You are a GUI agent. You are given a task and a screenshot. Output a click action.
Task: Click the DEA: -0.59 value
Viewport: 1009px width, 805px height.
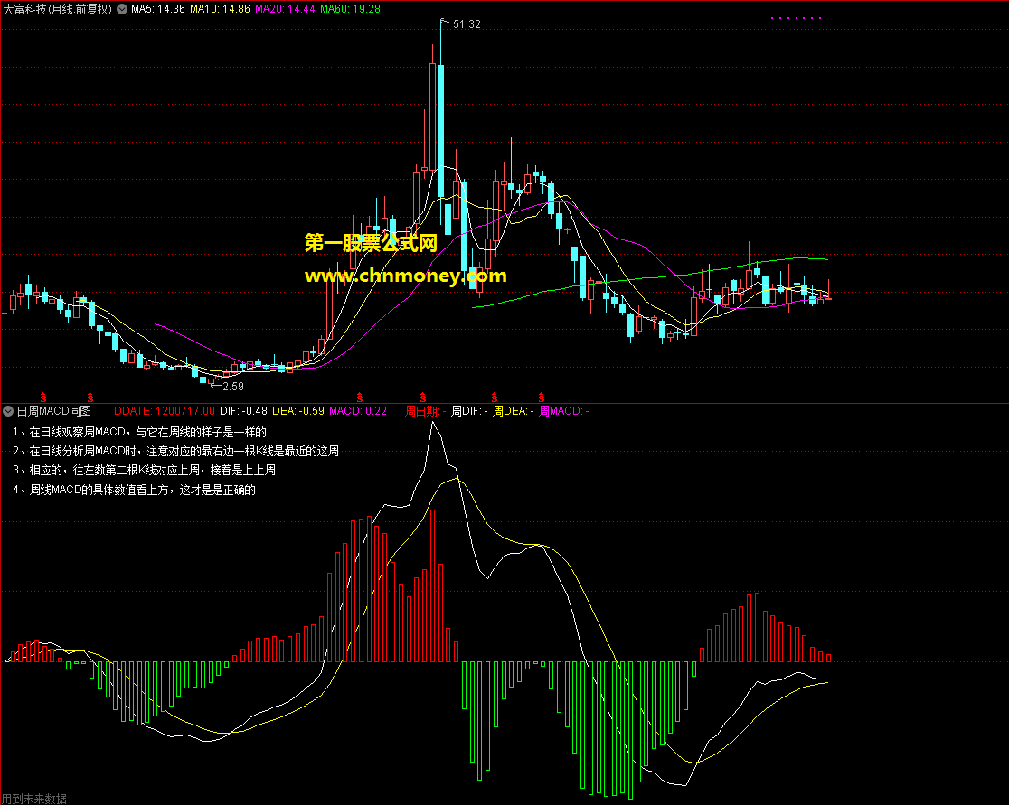point(298,411)
